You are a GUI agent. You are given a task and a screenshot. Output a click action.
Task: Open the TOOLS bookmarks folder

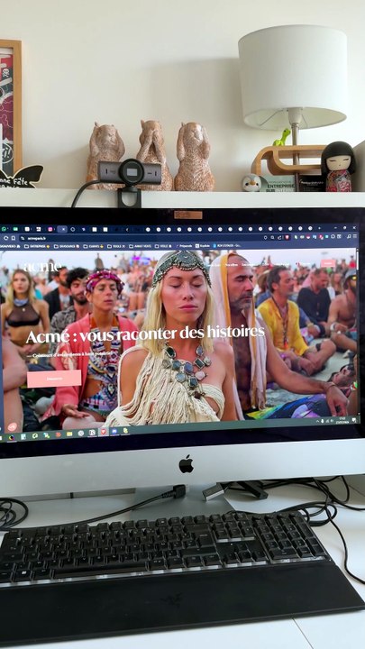click(116, 246)
